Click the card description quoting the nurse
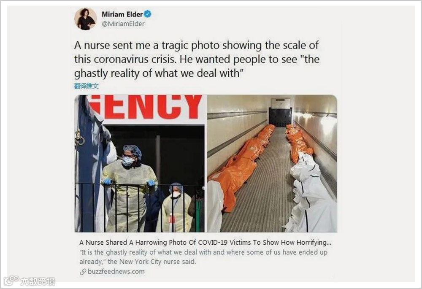Screen dimensions: 422x289 (x=203, y=257)
